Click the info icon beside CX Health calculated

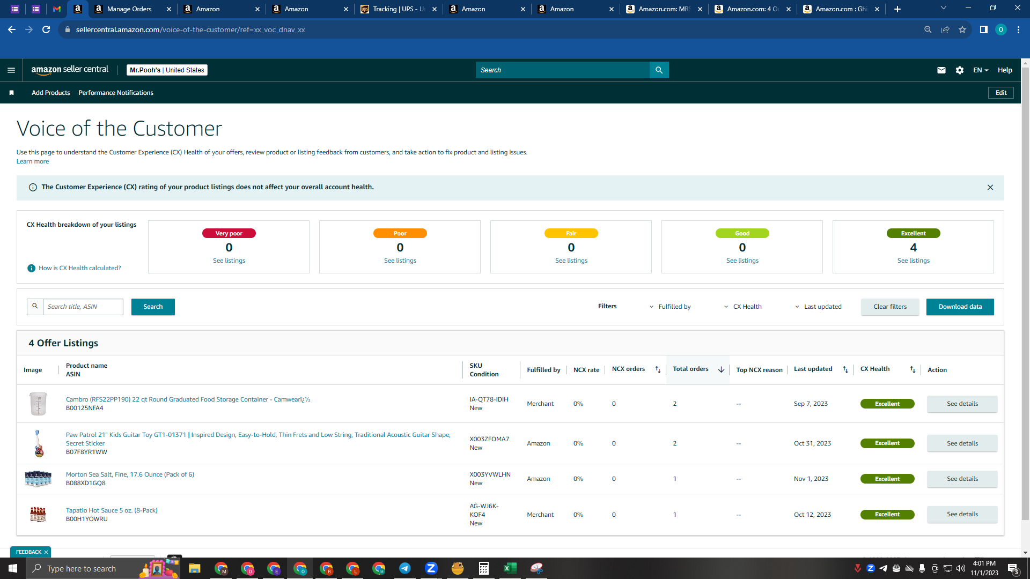[x=32, y=268]
